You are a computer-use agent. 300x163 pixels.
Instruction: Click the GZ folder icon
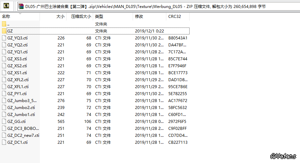pos(4,31)
